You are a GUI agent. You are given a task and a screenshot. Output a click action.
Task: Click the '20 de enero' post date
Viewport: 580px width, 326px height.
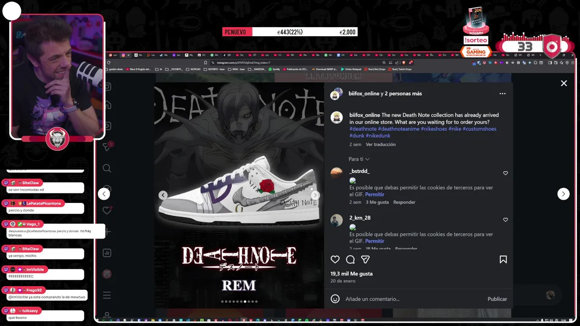coord(343,281)
